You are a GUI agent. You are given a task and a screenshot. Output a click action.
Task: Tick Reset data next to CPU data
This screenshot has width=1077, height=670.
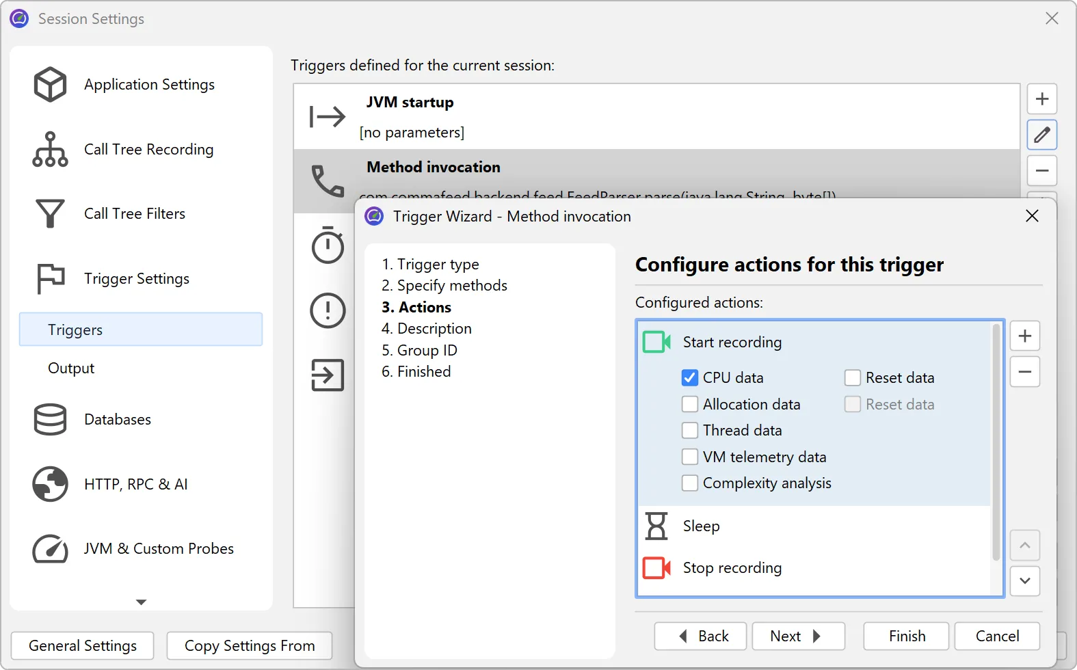click(x=852, y=377)
